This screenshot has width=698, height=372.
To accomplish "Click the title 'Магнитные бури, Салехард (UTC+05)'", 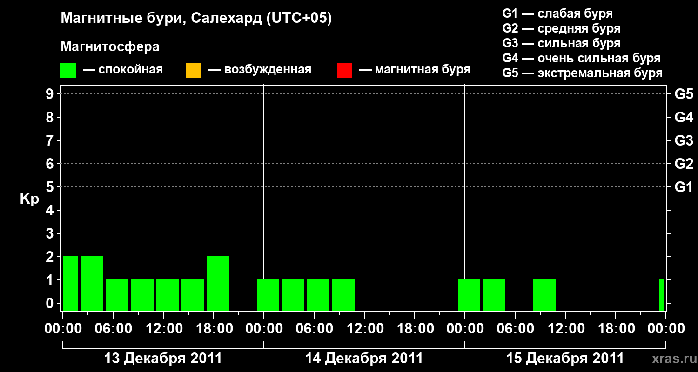I will [x=196, y=19].
